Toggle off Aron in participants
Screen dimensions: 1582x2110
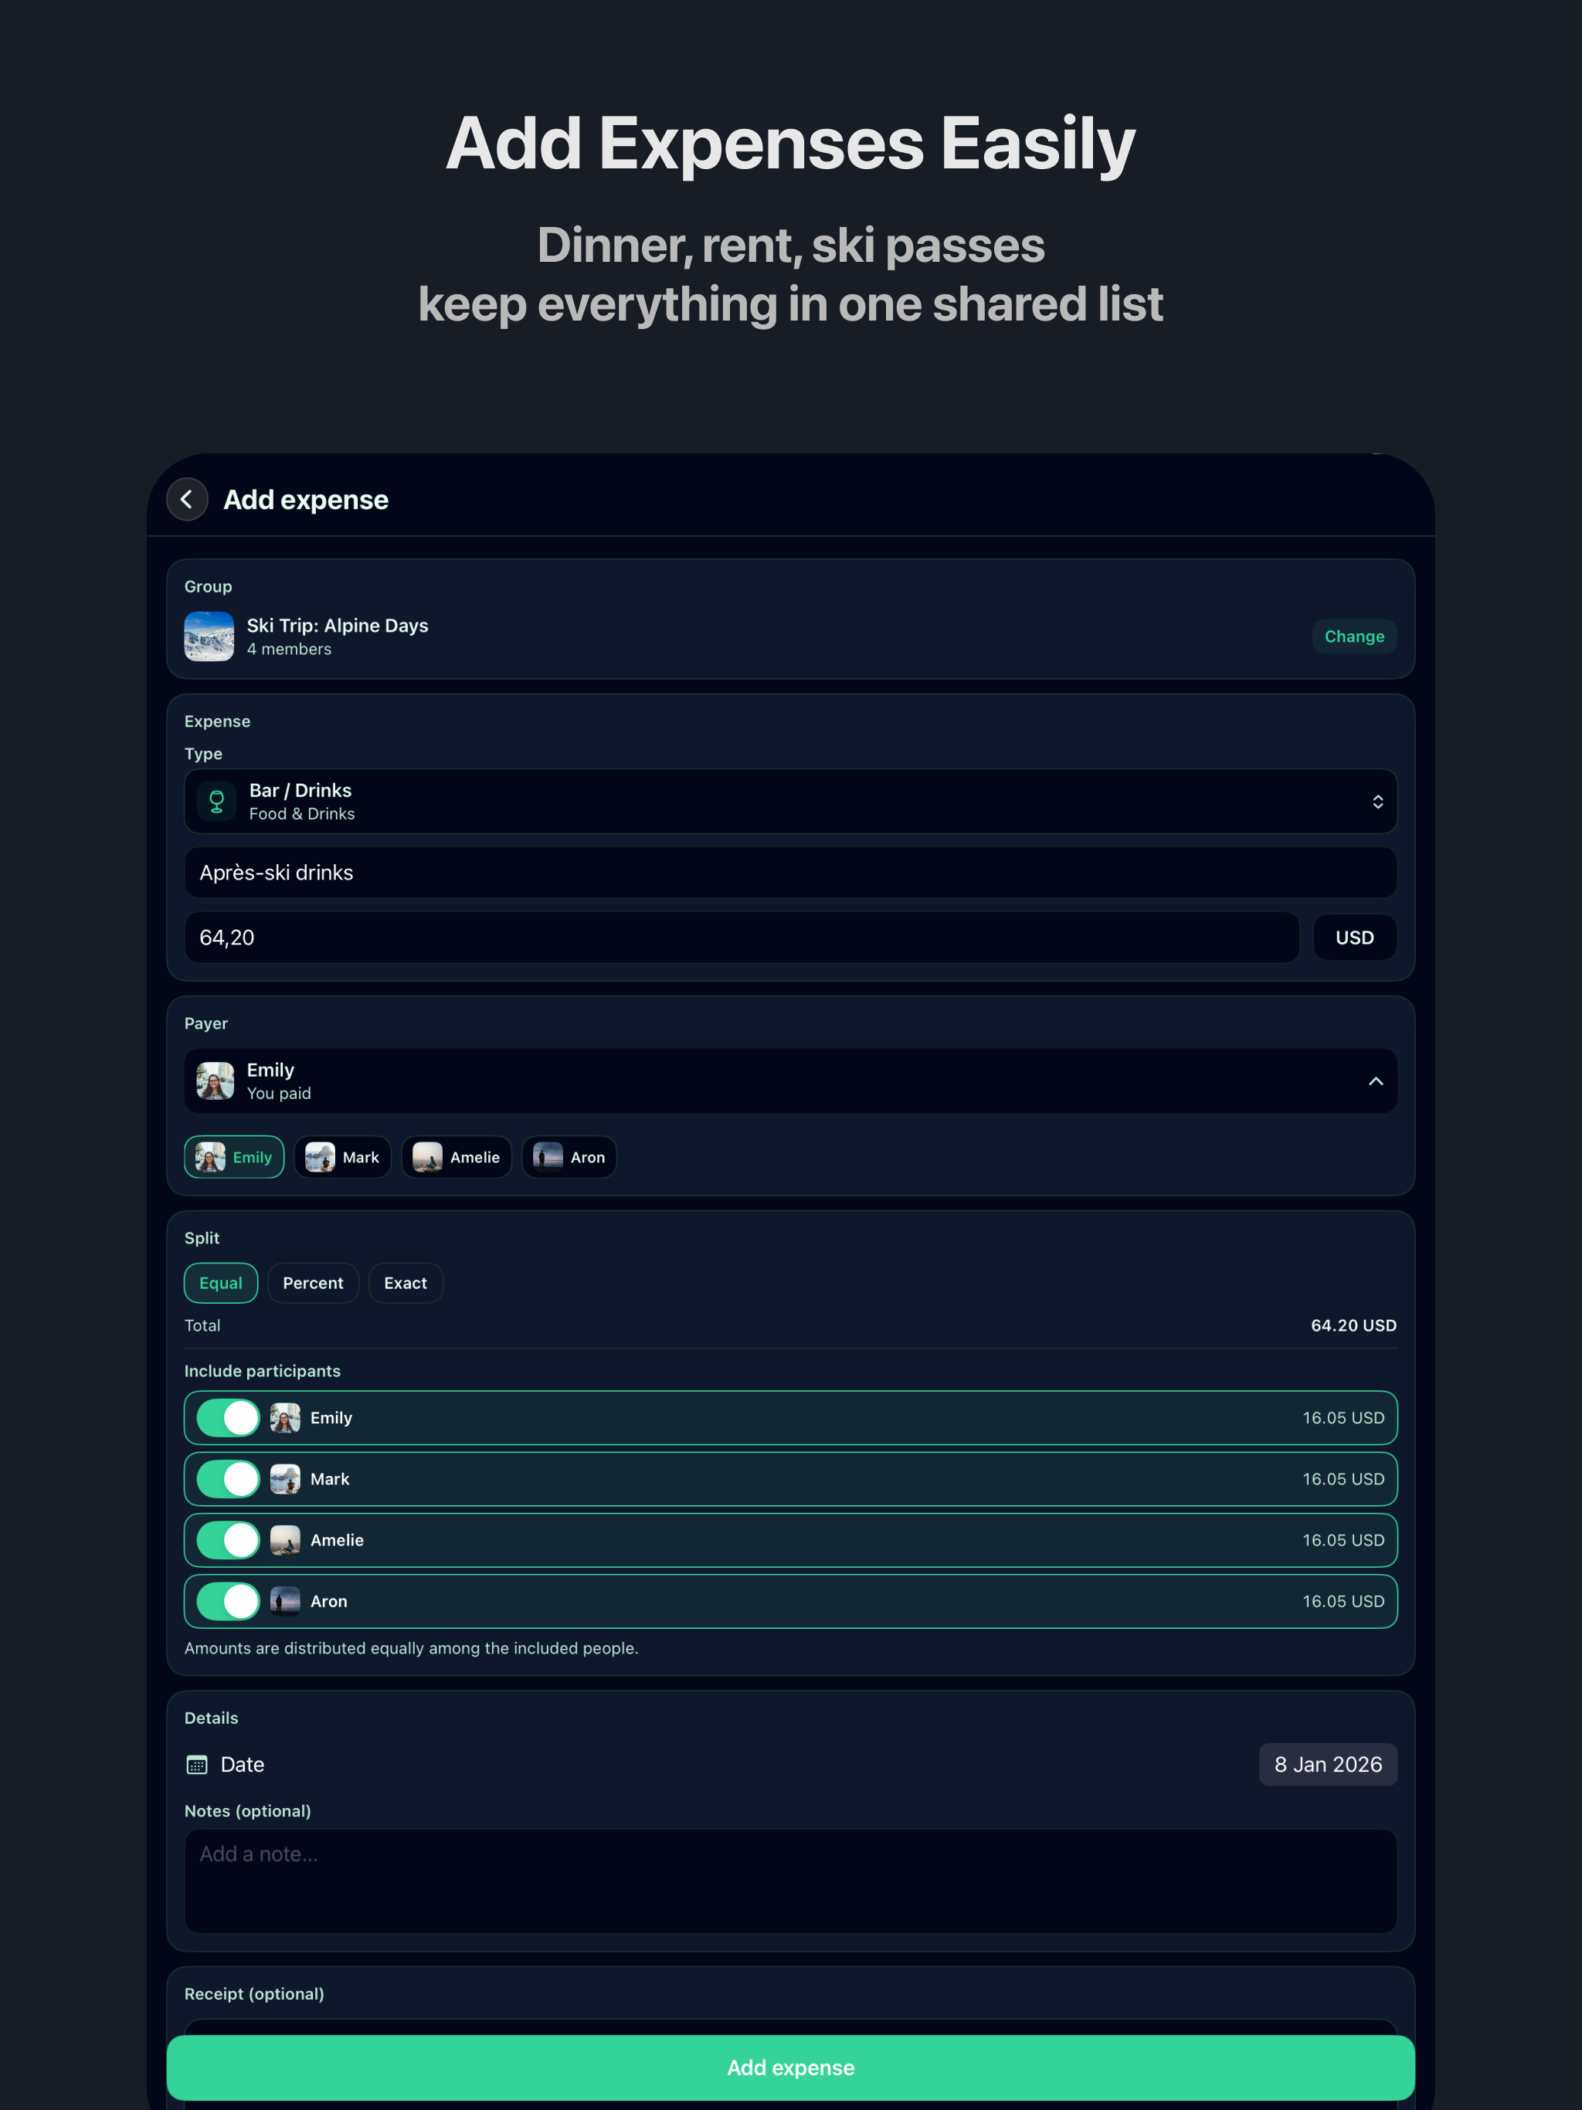pyautogui.click(x=228, y=1600)
